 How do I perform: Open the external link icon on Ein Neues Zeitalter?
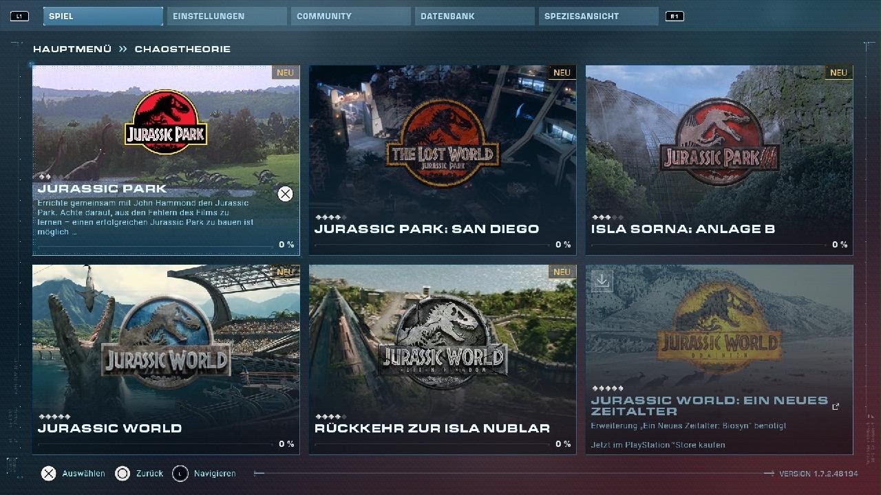(836, 406)
